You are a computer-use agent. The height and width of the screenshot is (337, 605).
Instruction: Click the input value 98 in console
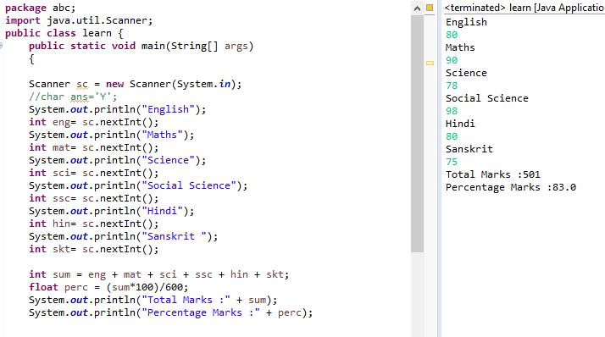point(452,112)
